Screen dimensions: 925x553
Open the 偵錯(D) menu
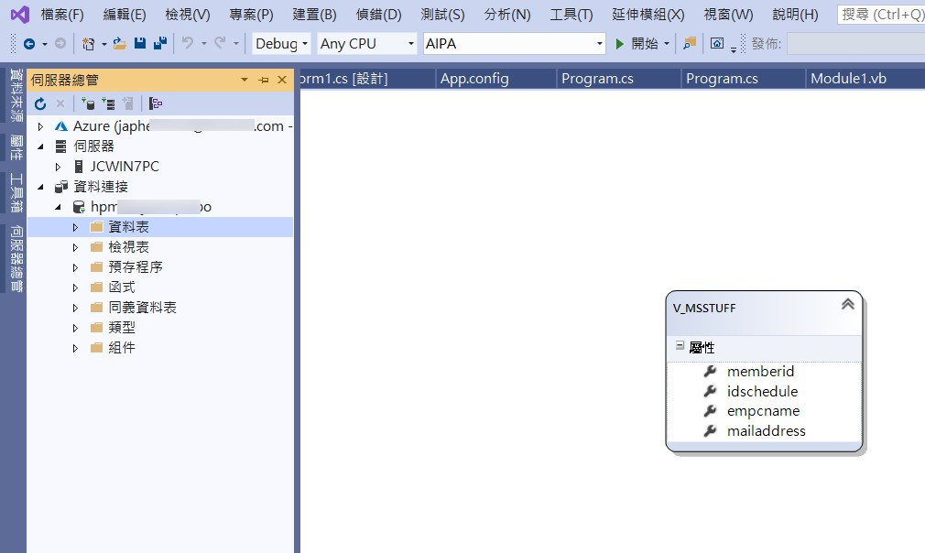pyautogui.click(x=379, y=15)
